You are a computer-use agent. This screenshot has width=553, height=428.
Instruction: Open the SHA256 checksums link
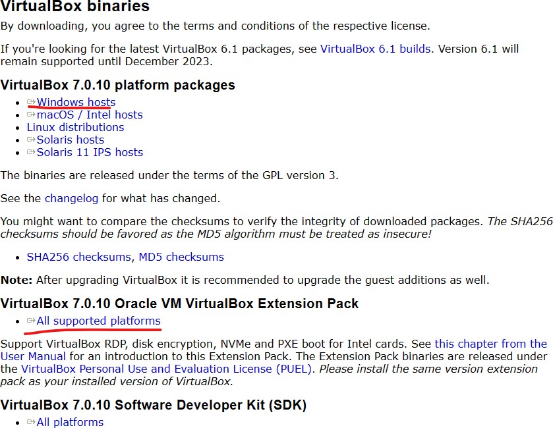coord(78,257)
